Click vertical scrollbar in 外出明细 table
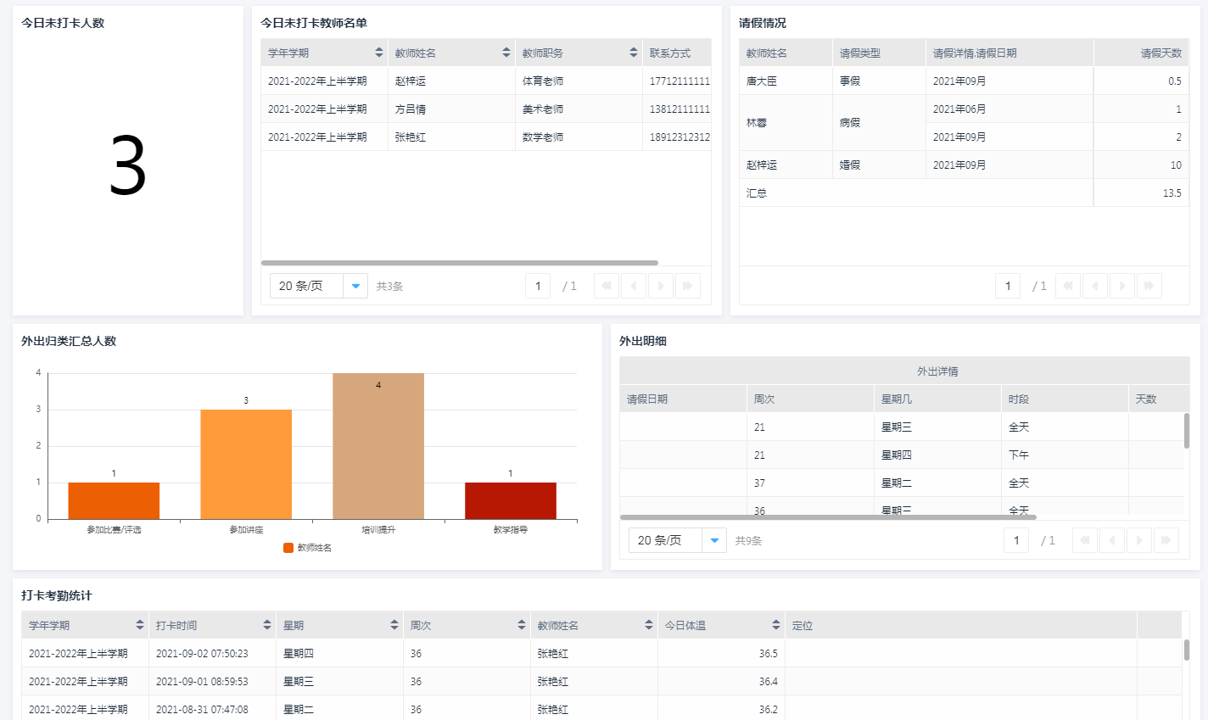Screen dimensions: 1208x720 pos(1186,431)
